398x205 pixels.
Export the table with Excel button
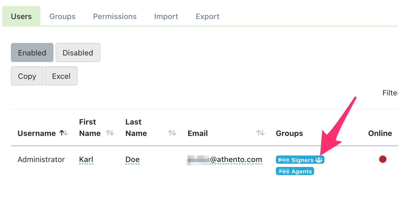(61, 76)
